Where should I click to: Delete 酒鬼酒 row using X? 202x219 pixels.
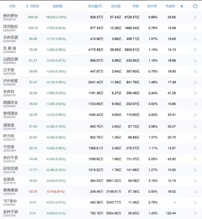pos(195,127)
